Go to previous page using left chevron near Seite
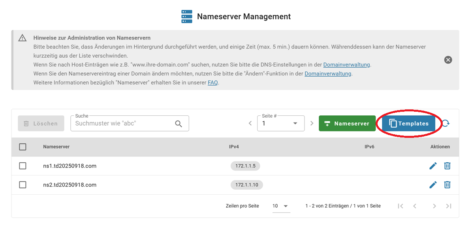470x233 pixels. [250, 123]
